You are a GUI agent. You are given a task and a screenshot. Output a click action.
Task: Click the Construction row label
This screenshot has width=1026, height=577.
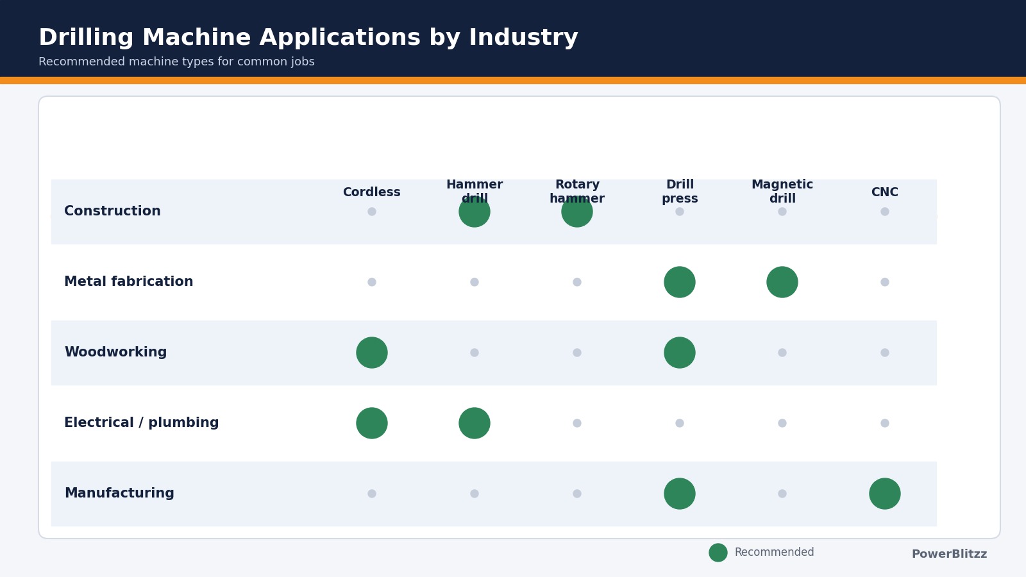pos(112,212)
